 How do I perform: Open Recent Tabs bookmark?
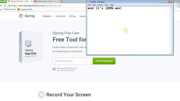(x=10, y=9)
